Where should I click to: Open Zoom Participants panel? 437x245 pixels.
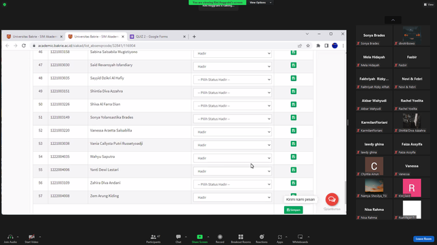(153, 238)
